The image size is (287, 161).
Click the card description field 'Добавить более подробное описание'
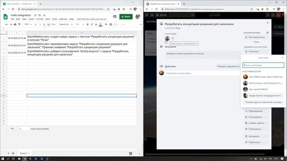point(203,55)
